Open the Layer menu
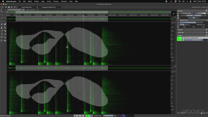Image resolution: width=208 pixels, height=117 pixels. point(43,1)
